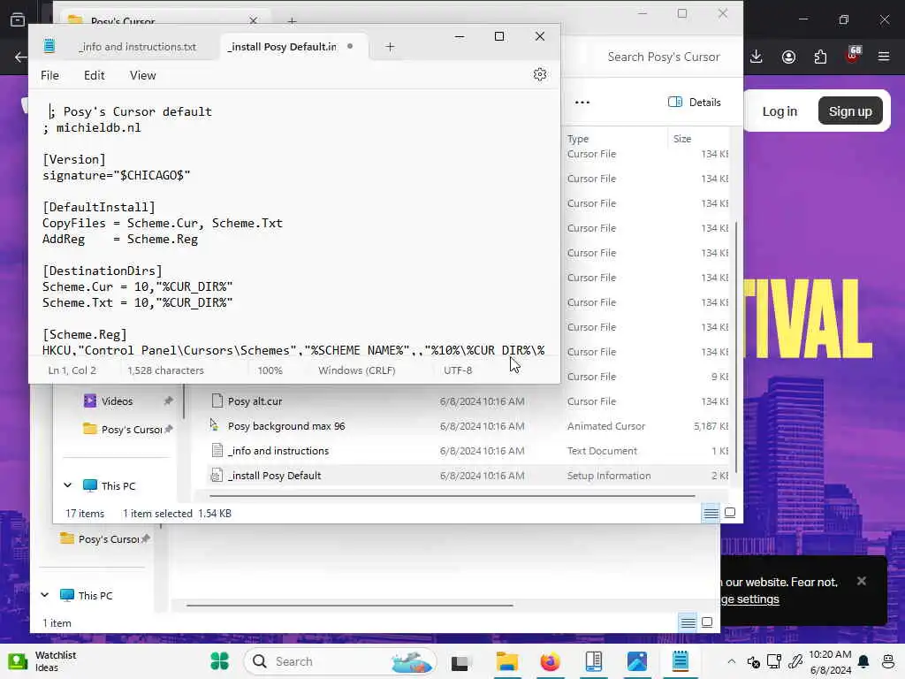Toggle Details pane in File Explorer

[695, 103]
